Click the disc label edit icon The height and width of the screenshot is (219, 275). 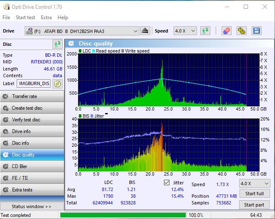[57, 83]
